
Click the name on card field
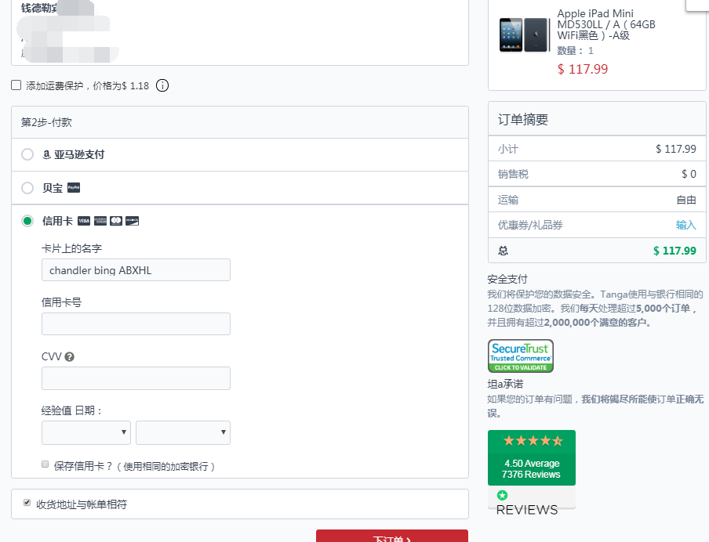[x=136, y=270]
